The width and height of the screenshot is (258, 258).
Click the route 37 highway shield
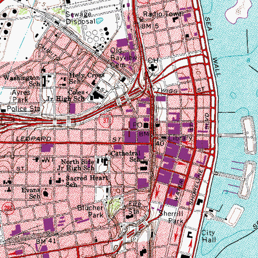(x=105, y=120)
